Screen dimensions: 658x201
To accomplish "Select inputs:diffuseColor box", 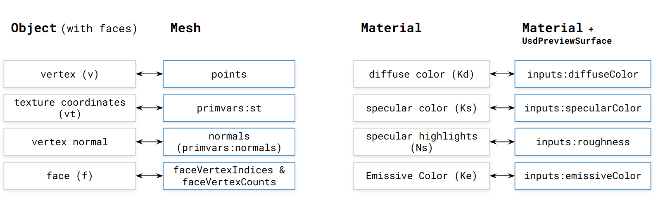I will (583, 74).
